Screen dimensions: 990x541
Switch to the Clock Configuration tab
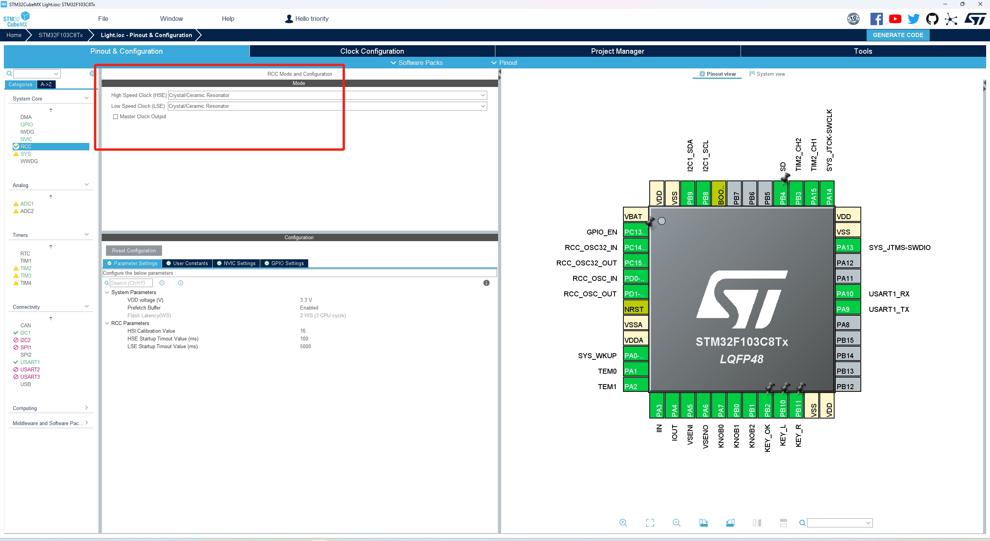372,51
